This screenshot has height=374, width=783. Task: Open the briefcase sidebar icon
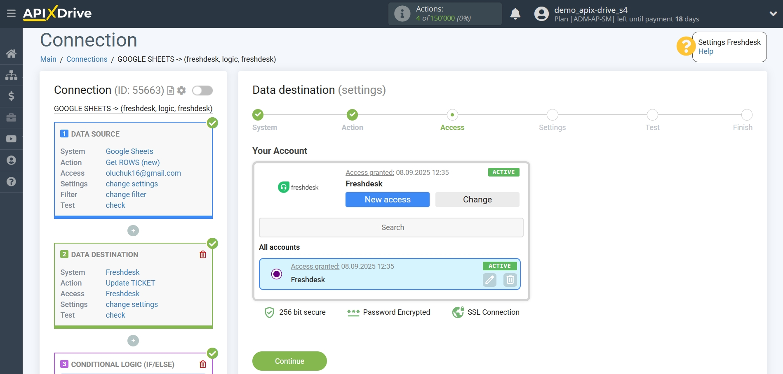pyautogui.click(x=11, y=118)
